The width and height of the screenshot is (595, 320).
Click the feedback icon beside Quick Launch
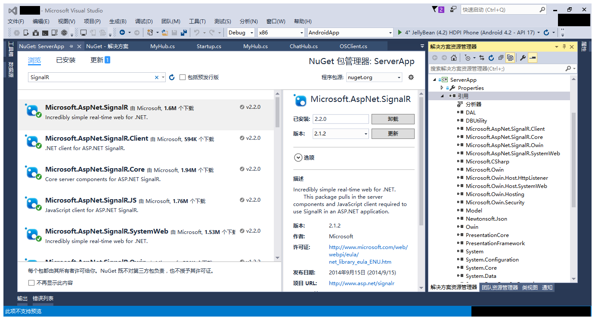click(x=453, y=9)
